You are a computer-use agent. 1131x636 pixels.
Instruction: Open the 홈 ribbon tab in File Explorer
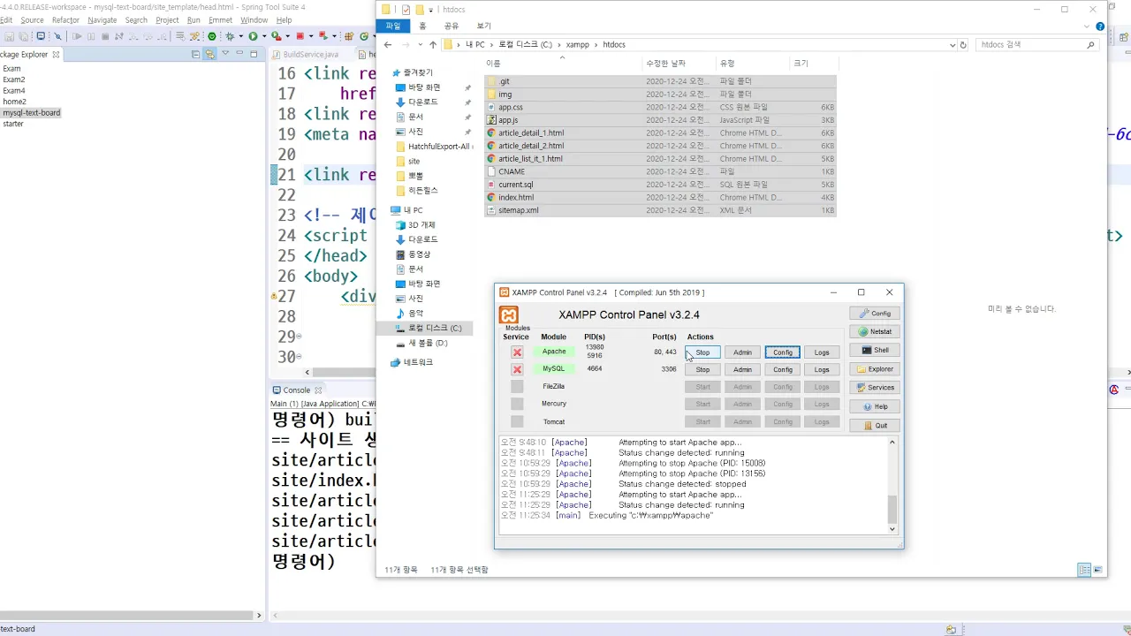tap(422, 26)
